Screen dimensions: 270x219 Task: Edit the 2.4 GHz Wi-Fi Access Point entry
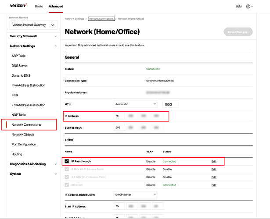pyautogui.click(x=214, y=177)
